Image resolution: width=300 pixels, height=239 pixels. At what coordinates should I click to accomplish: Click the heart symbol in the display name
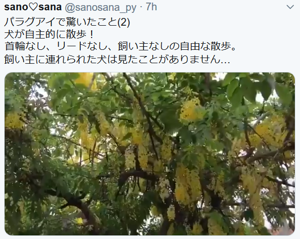click(x=34, y=7)
